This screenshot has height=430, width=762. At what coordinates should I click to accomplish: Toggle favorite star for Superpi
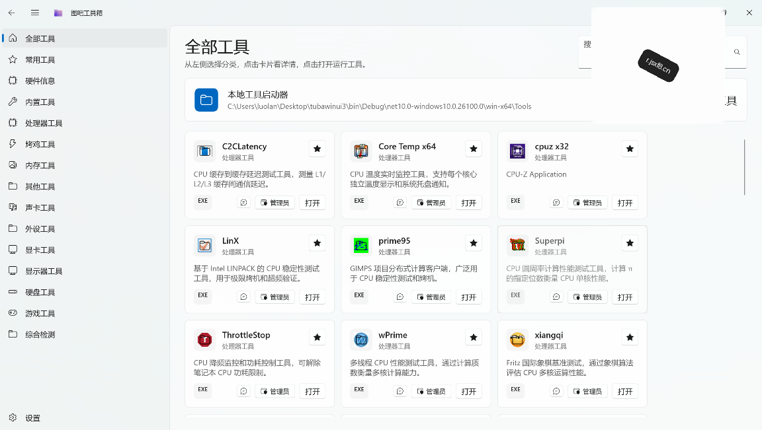tap(630, 243)
